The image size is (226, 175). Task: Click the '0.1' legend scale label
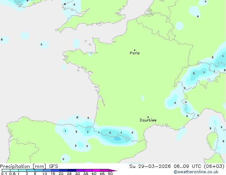pos(4,174)
